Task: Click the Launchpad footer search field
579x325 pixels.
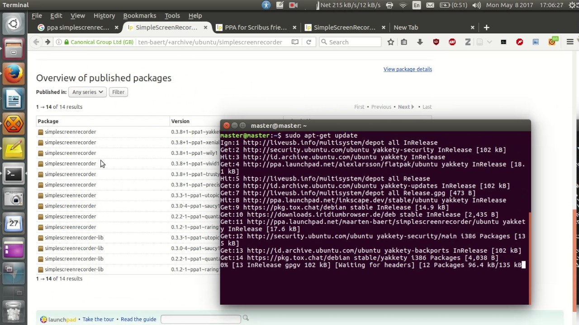Action: [x=200, y=319]
